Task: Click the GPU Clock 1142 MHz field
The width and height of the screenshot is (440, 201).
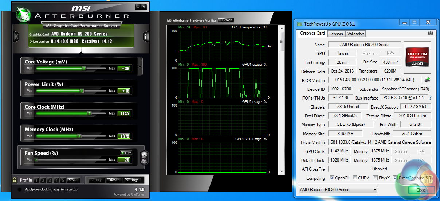Action: (339, 151)
